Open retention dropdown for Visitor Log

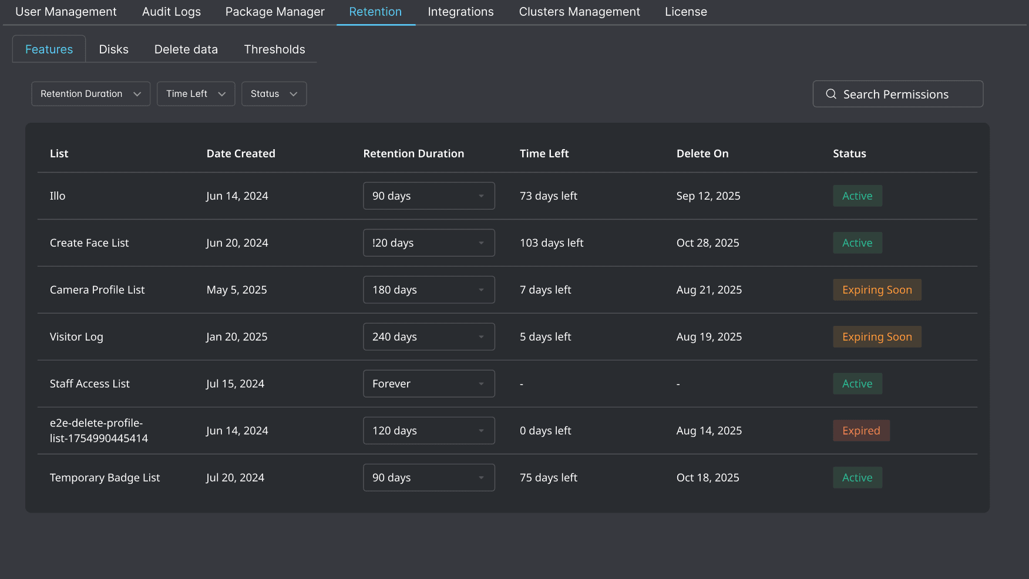pyautogui.click(x=429, y=336)
